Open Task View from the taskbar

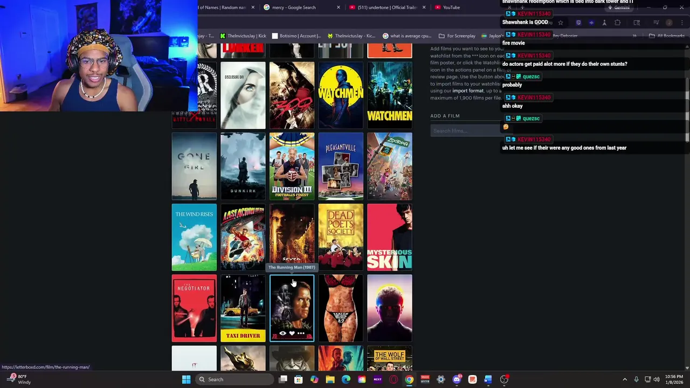[283, 379]
